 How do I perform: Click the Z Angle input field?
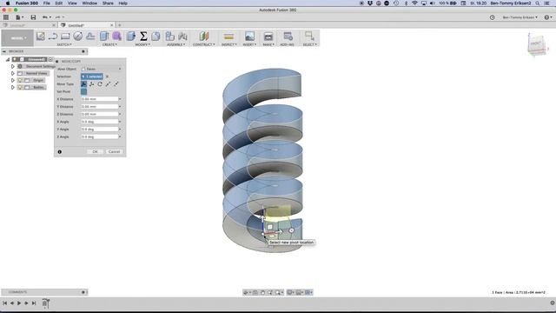pos(100,137)
